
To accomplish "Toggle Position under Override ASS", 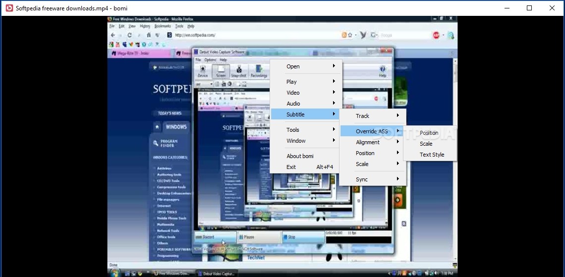I will tap(430, 133).
